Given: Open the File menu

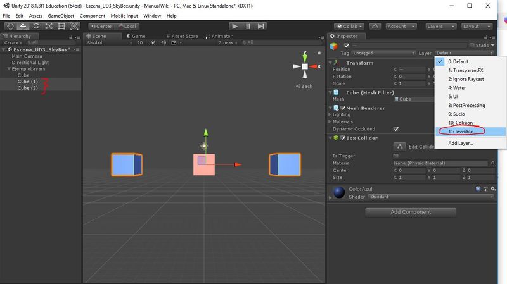Looking at the screenshot, I should coord(6,16).
